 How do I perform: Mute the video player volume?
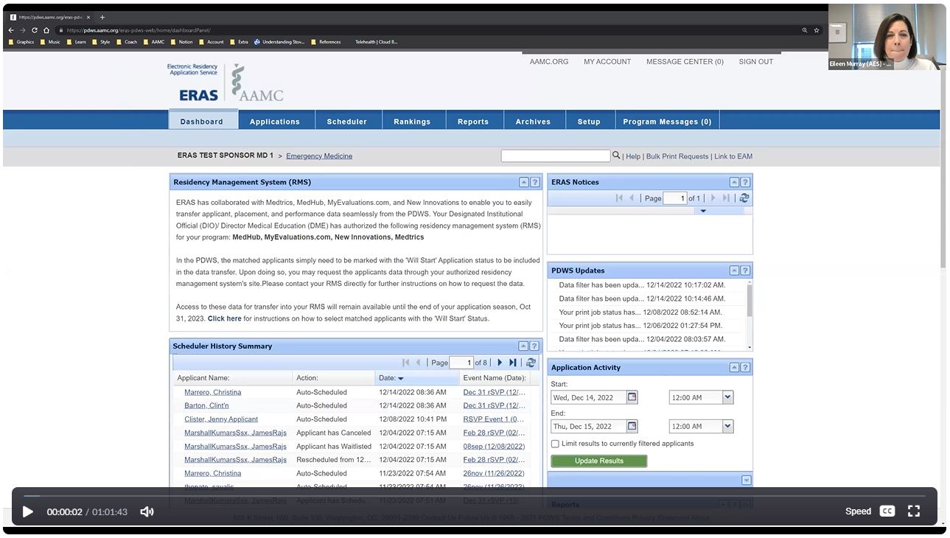click(147, 511)
